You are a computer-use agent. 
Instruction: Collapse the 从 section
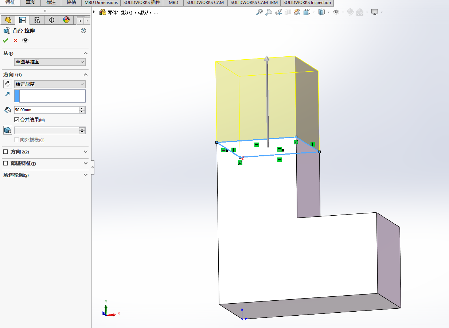(x=86, y=53)
